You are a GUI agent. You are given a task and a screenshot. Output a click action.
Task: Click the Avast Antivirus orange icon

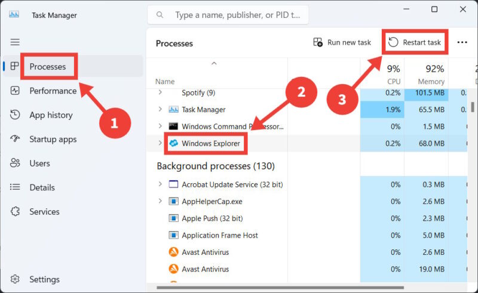click(x=174, y=252)
